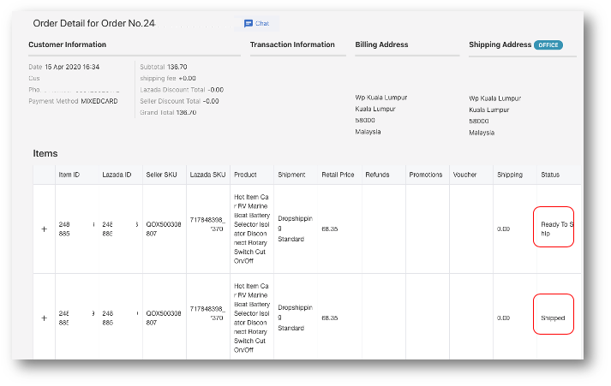
Task: Open the product name in first row
Action: [x=252, y=229]
